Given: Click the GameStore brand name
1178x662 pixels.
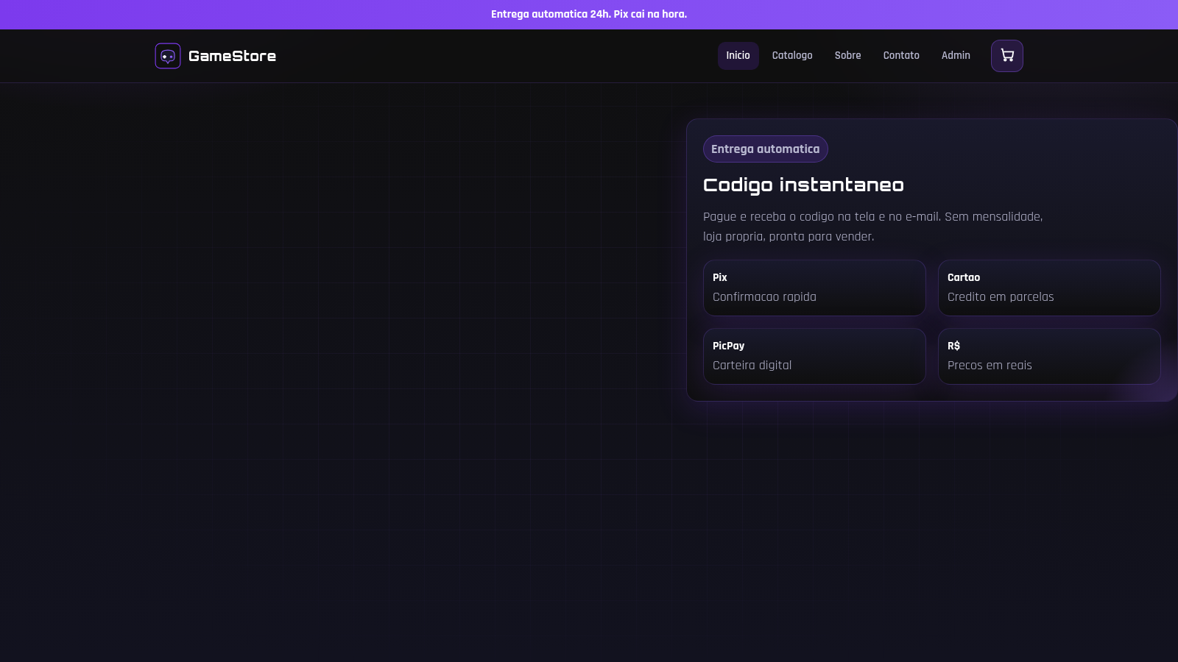Looking at the screenshot, I should (x=232, y=56).
